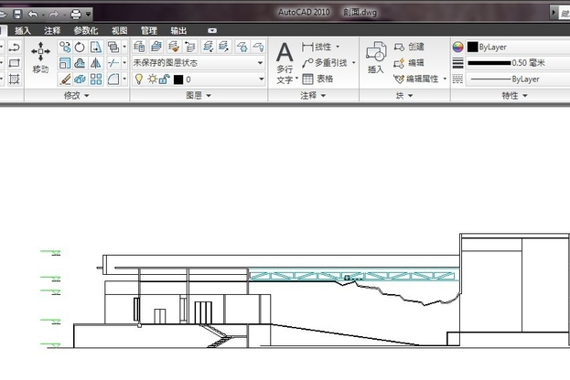This screenshot has height=380, width=570.
Task: Click the Create block (创建) button
Action: point(409,47)
